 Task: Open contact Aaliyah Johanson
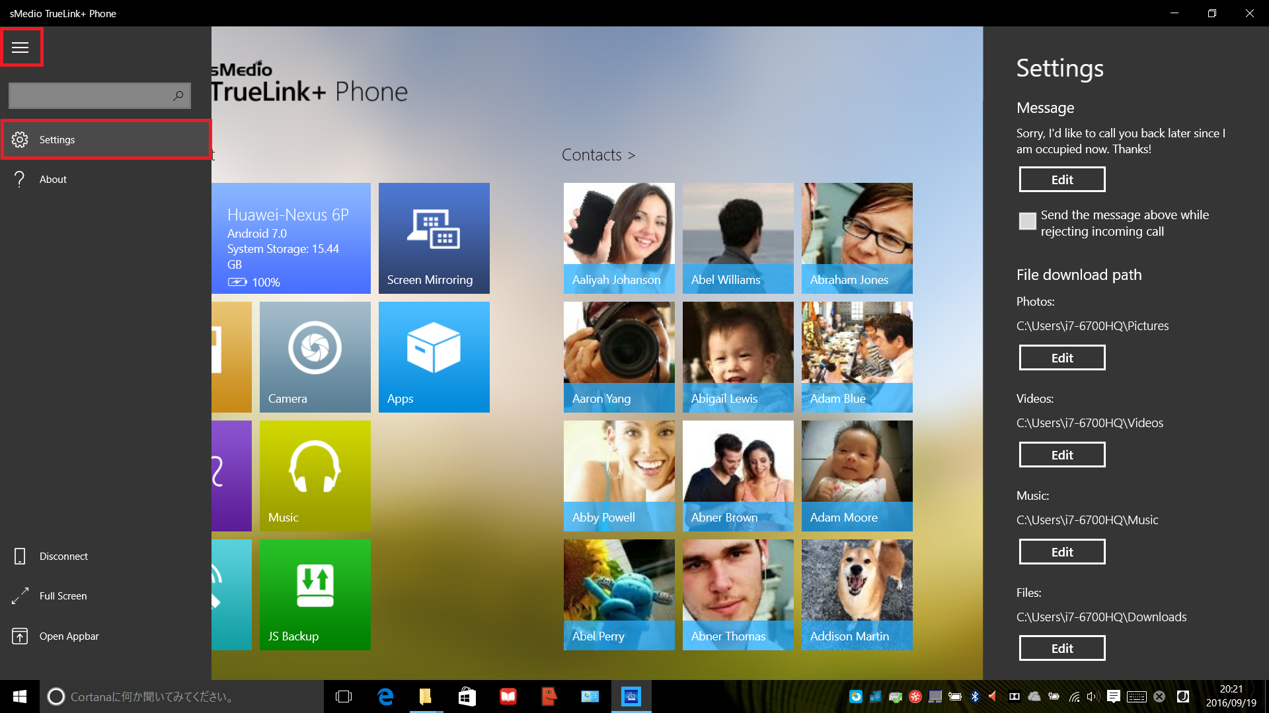click(x=619, y=238)
